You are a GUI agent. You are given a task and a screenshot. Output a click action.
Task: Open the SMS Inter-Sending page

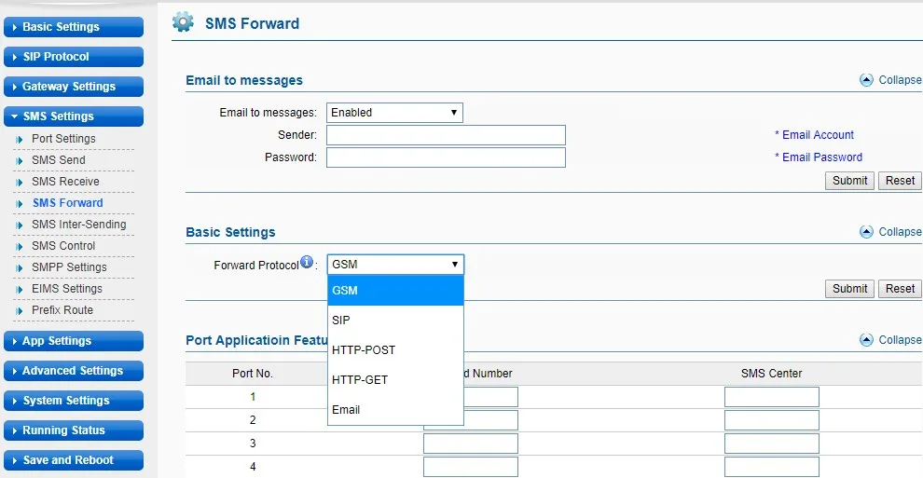[x=78, y=225]
